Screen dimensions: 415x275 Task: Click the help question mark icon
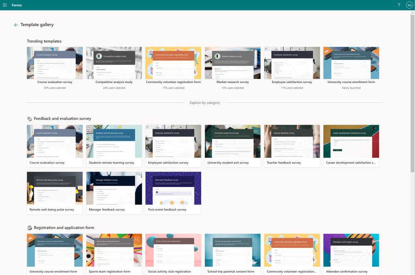click(399, 5)
